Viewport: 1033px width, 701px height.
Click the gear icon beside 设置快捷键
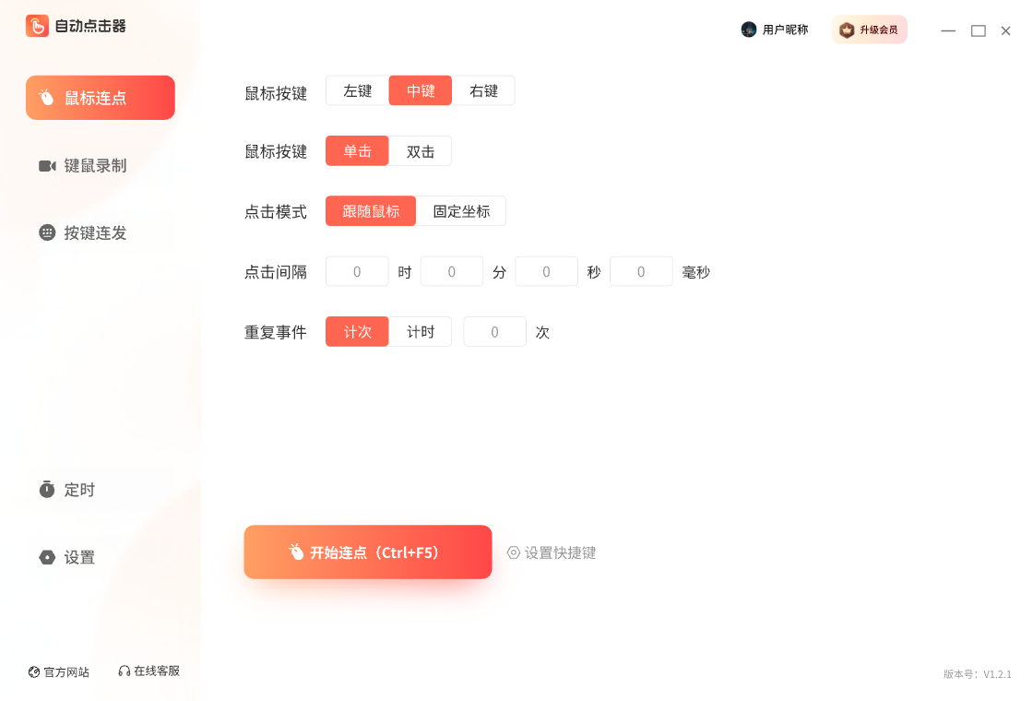pyautogui.click(x=513, y=552)
